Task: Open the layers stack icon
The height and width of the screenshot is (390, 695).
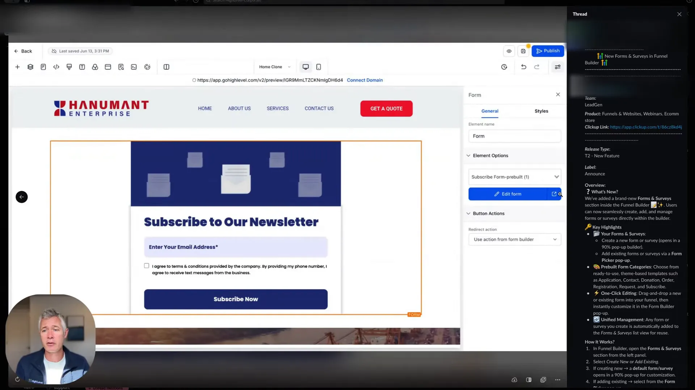Action: [x=30, y=67]
